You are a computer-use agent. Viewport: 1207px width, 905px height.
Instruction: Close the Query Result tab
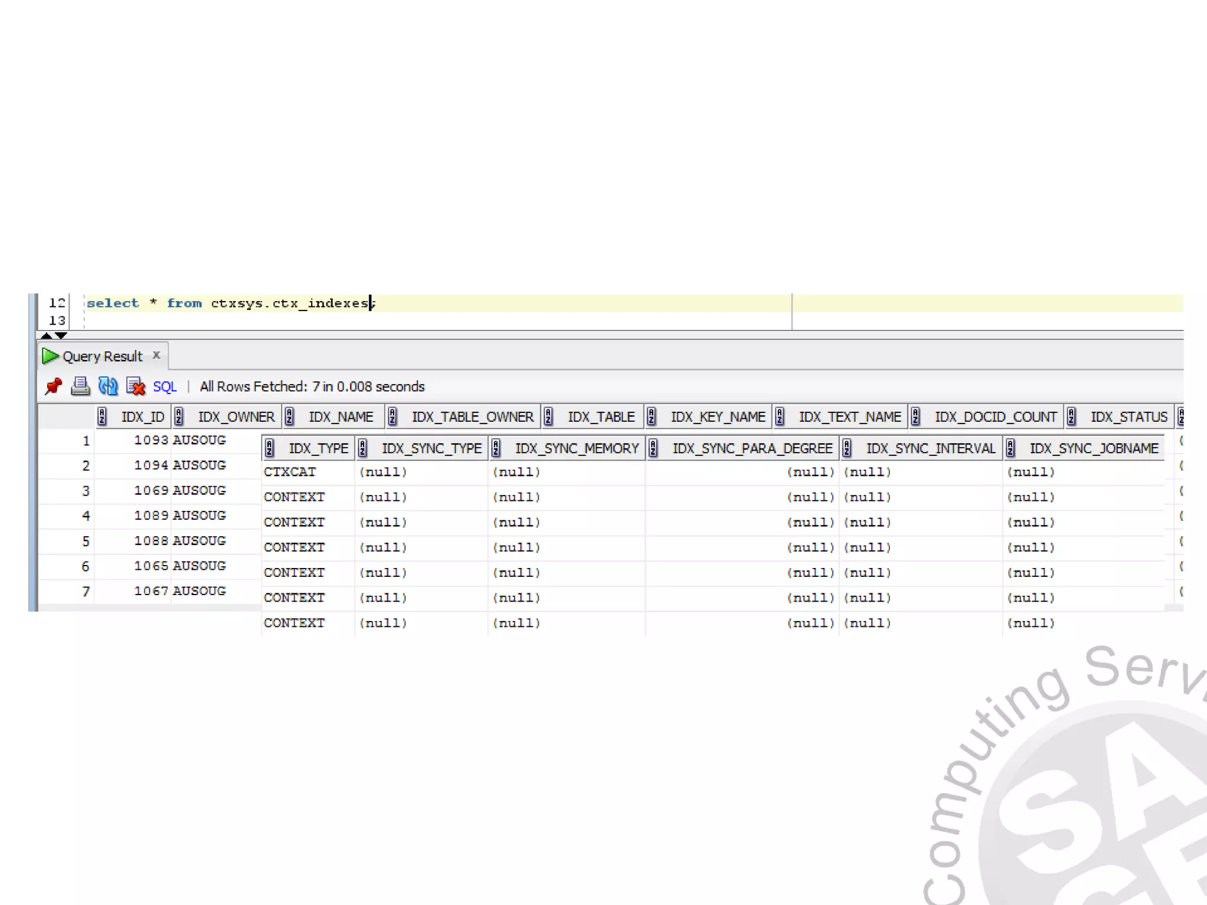(x=156, y=355)
